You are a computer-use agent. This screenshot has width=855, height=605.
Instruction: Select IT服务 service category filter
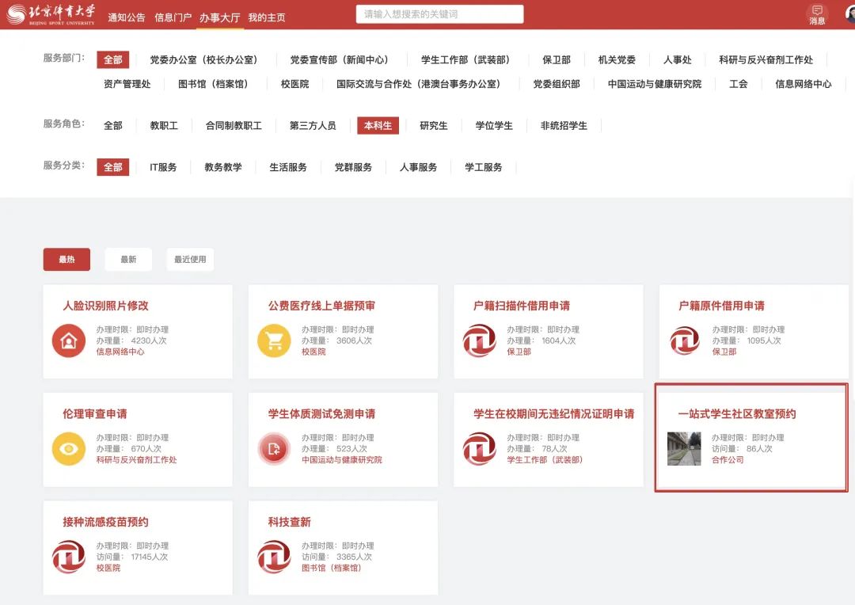coord(163,167)
